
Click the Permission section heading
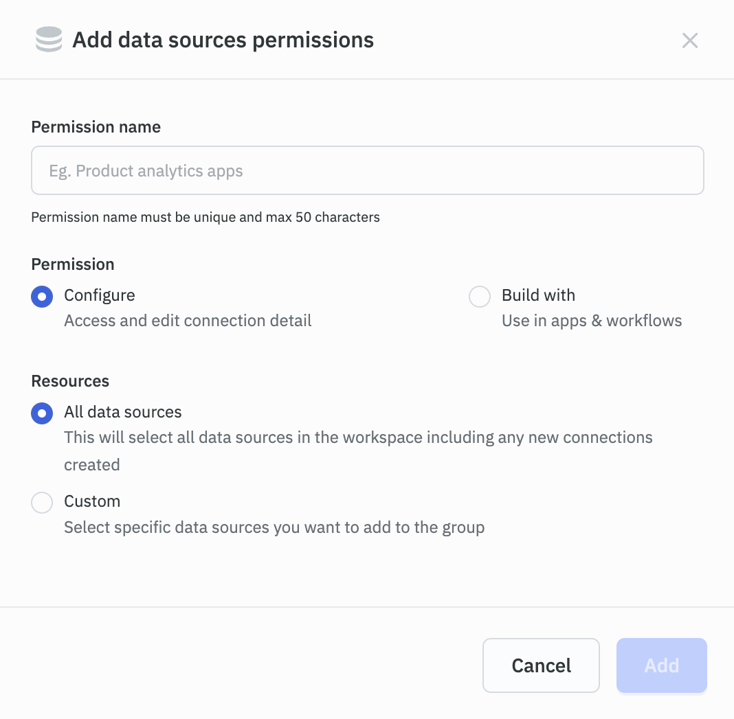(72, 264)
